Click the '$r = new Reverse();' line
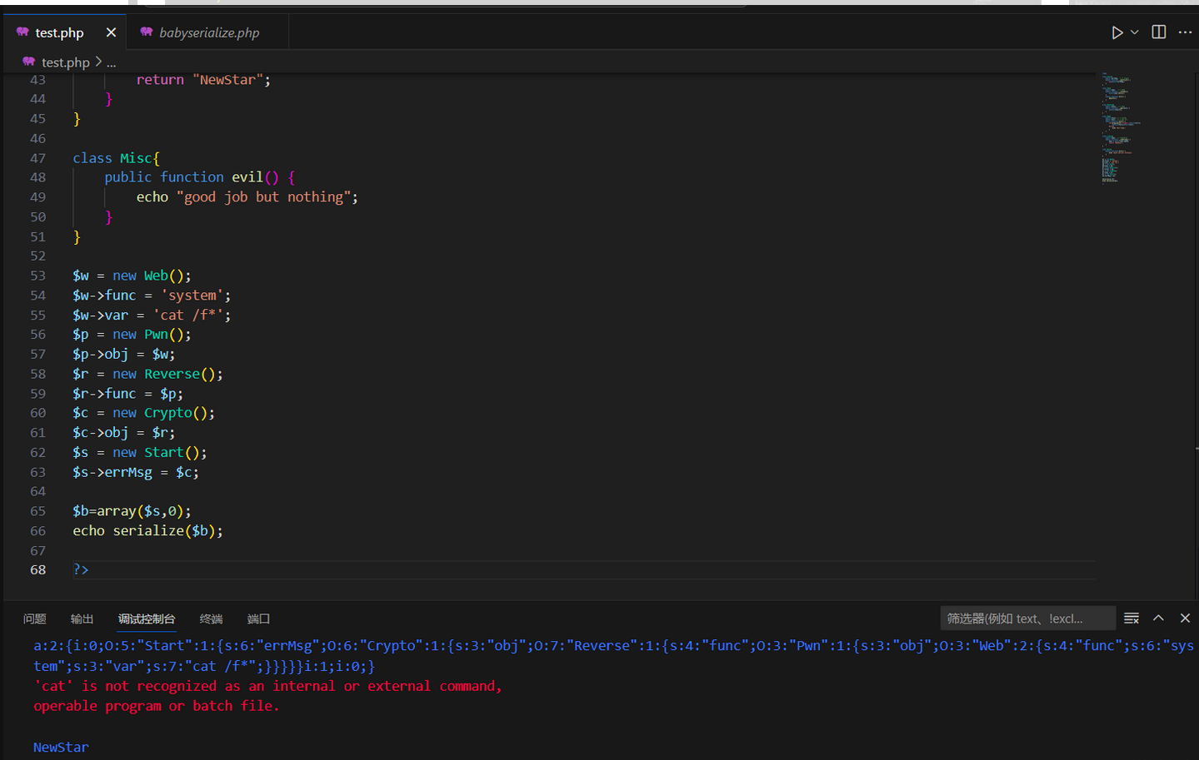 point(147,374)
